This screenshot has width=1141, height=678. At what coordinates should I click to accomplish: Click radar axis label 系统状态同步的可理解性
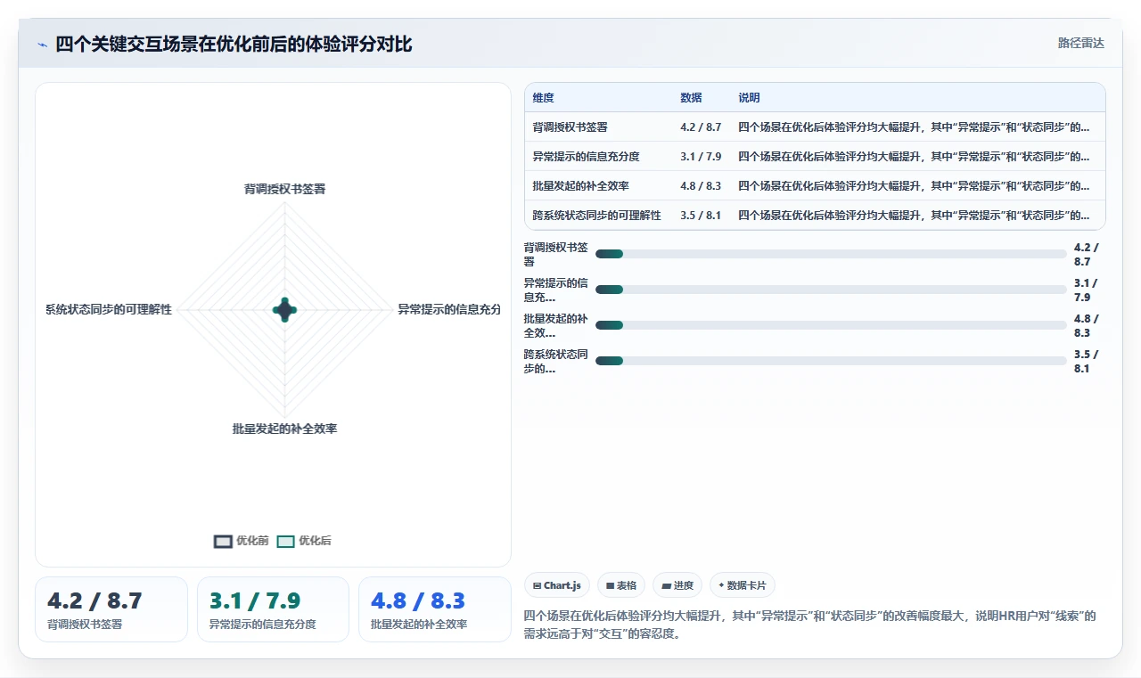tap(109, 309)
